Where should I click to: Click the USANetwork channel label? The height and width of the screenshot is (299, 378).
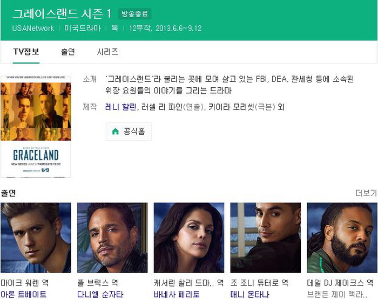[33, 29]
